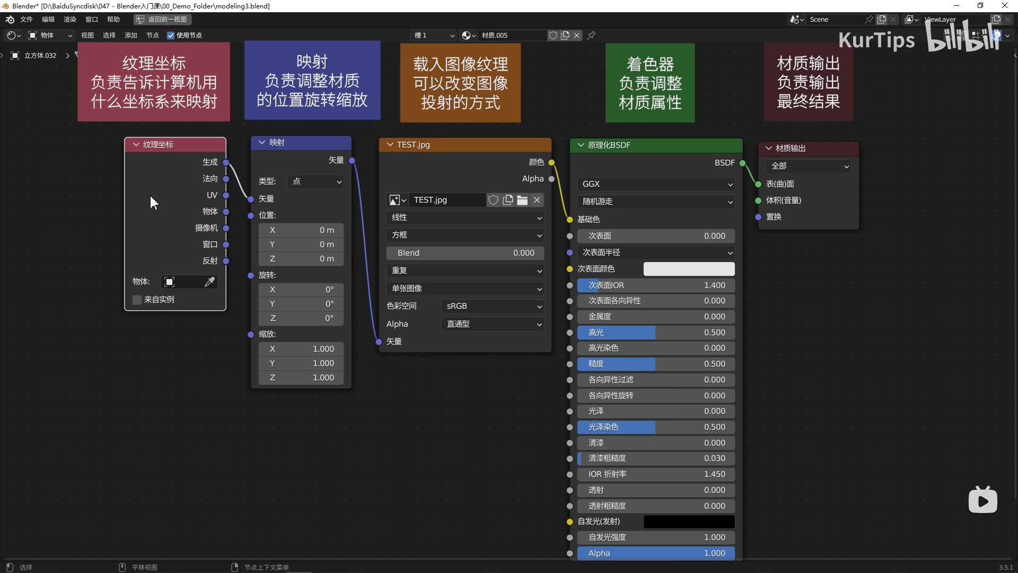The width and height of the screenshot is (1018, 573).
Task: Click the 糙度 slider in BSDF node
Action: coord(656,364)
